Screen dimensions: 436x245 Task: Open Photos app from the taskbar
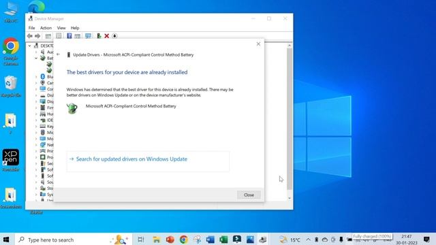pyautogui.click(x=250, y=239)
